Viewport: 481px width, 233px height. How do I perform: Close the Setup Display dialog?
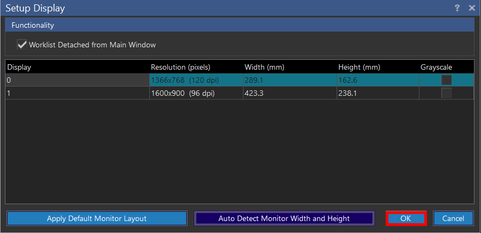pos(472,8)
